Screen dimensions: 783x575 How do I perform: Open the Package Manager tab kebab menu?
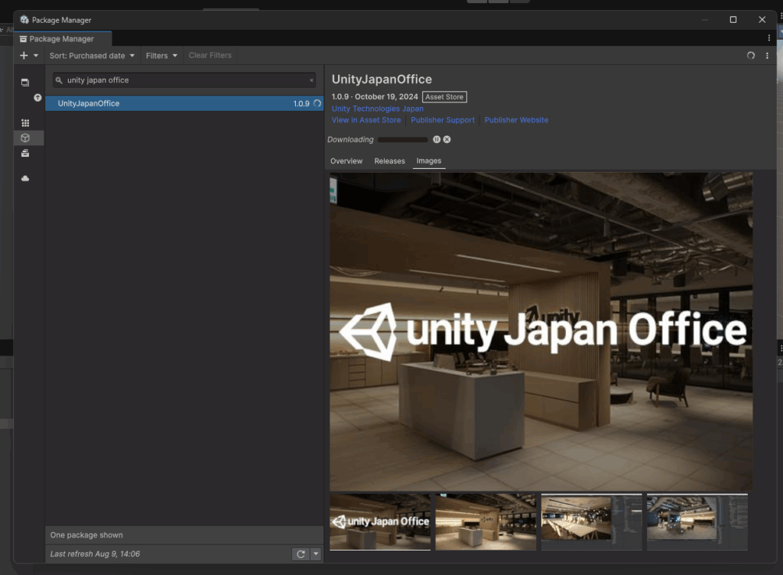769,38
